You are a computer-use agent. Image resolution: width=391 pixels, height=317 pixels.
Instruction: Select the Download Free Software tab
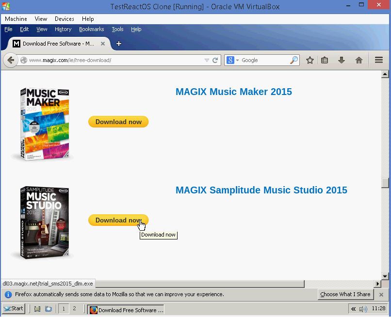coord(58,44)
